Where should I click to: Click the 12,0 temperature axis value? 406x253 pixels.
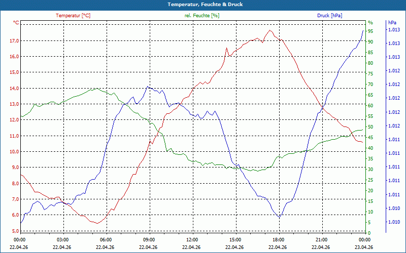(x=14, y=120)
